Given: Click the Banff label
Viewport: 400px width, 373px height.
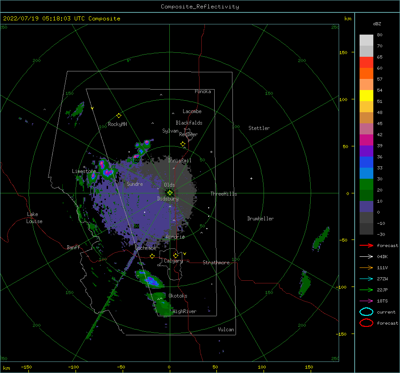Looking at the screenshot, I should 73,247.
